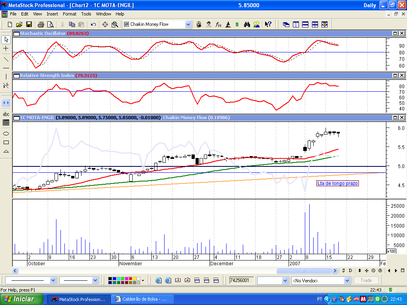
Task: Open the Chaikin Money Flow indicator dropdown
Action: (x=188, y=24)
